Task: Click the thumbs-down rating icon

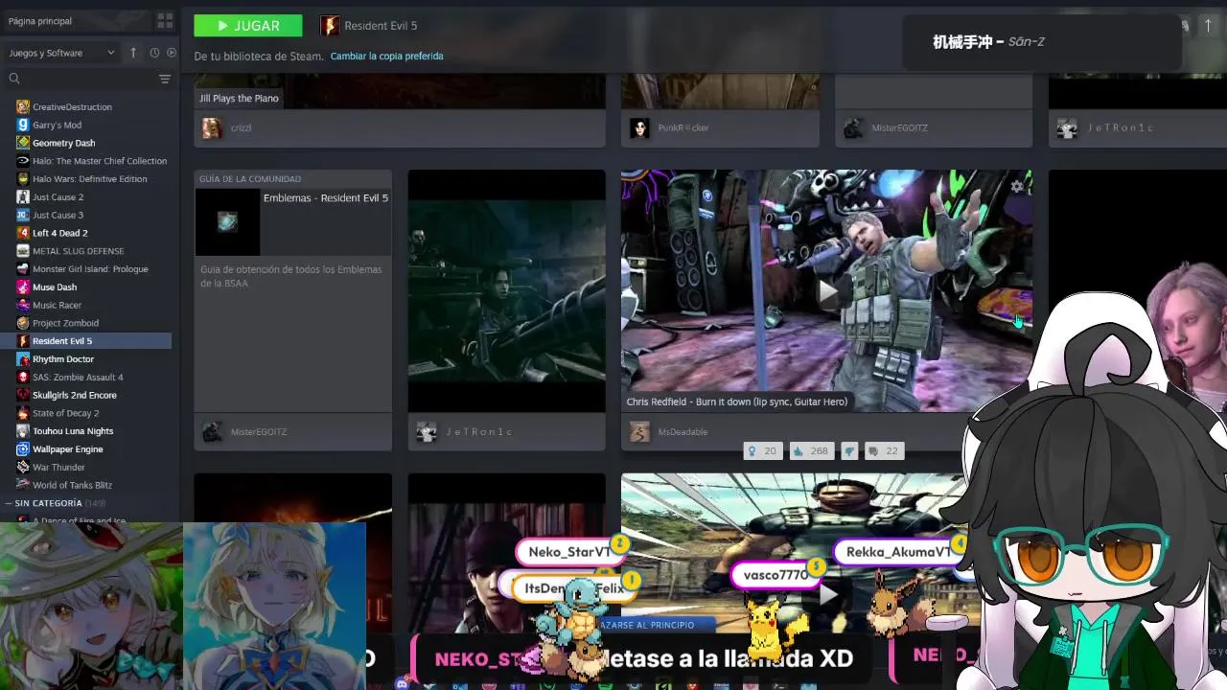Action: point(848,450)
